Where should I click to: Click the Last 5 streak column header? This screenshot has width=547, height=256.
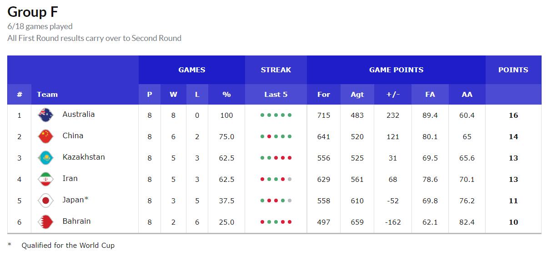point(276,95)
